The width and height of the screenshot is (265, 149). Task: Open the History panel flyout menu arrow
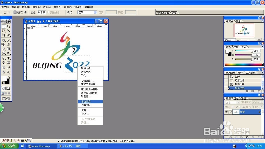[x=262, y=72]
